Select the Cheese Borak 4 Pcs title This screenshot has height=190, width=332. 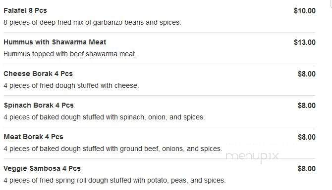(x=38, y=74)
